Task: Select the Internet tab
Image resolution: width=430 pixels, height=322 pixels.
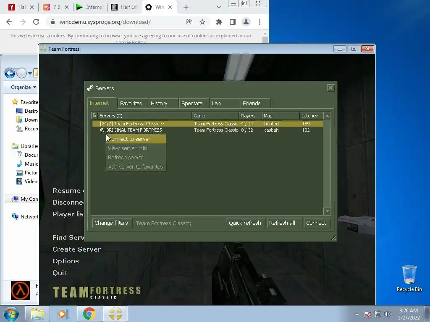Action: 102,103
